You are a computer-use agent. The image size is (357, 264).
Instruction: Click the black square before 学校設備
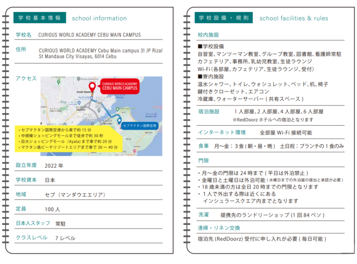200,46
